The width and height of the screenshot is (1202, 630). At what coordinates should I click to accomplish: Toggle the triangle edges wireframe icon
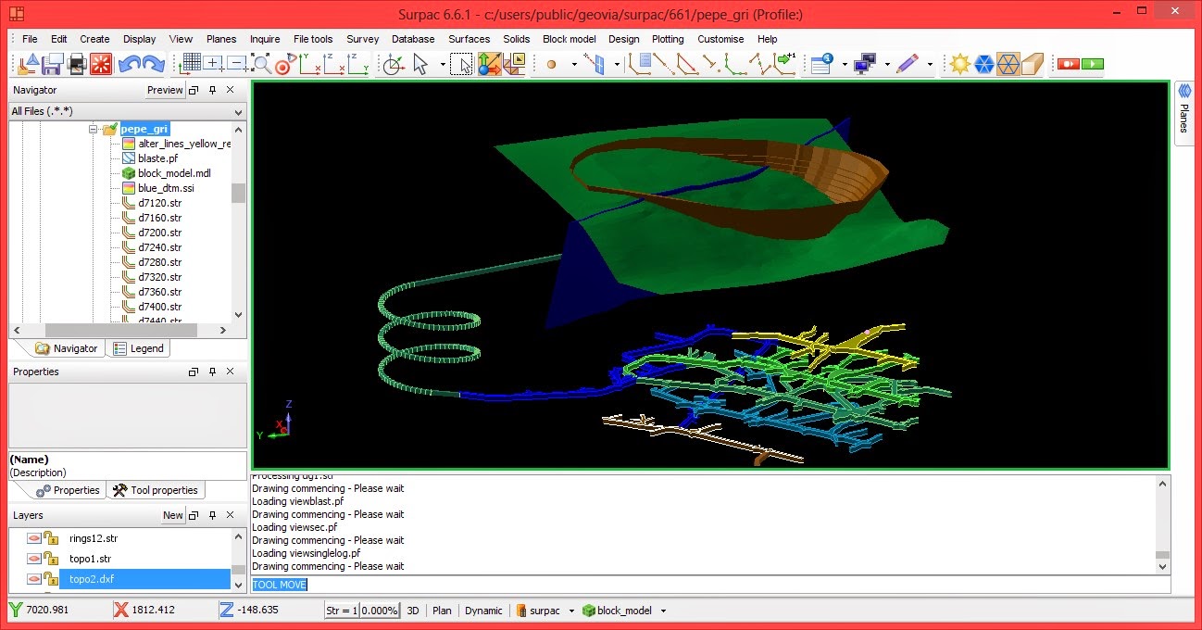point(1008,64)
